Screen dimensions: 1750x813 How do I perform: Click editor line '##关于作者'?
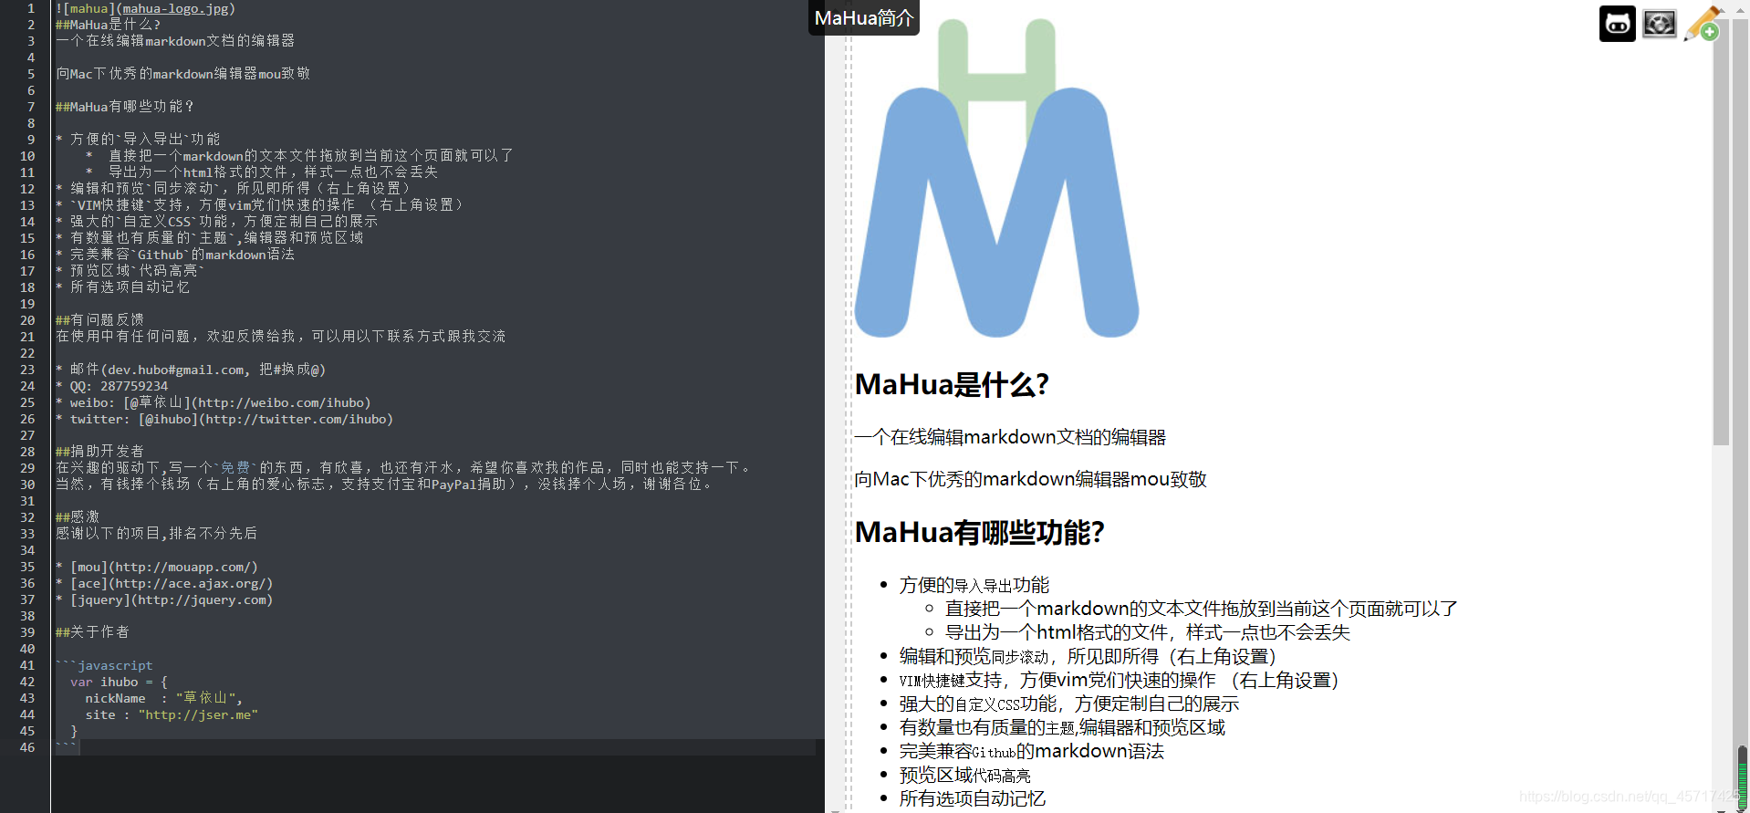pyautogui.click(x=92, y=632)
